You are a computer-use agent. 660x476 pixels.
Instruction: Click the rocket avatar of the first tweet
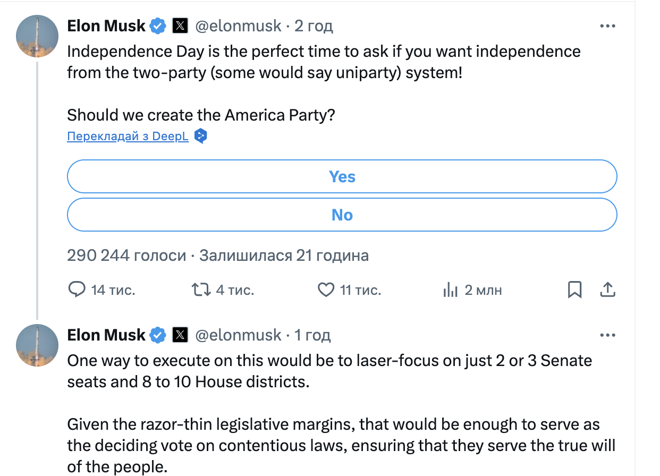[x=37, y=36]
